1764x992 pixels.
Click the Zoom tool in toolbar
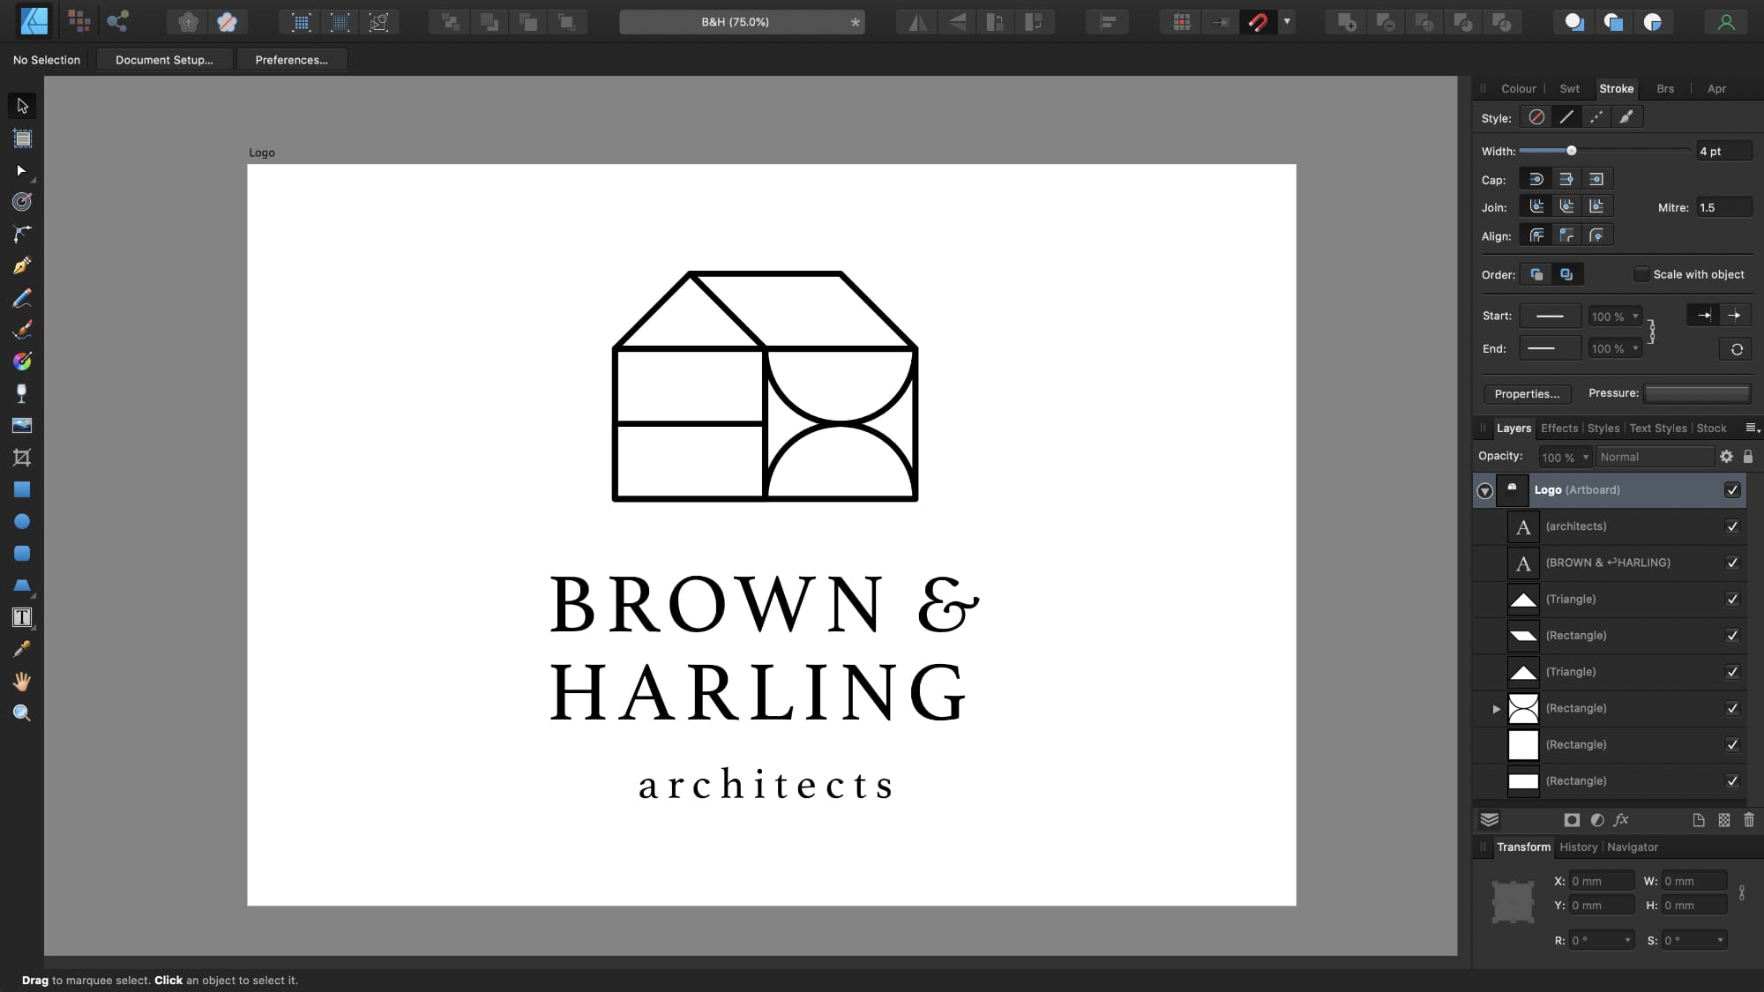point(22,712)
